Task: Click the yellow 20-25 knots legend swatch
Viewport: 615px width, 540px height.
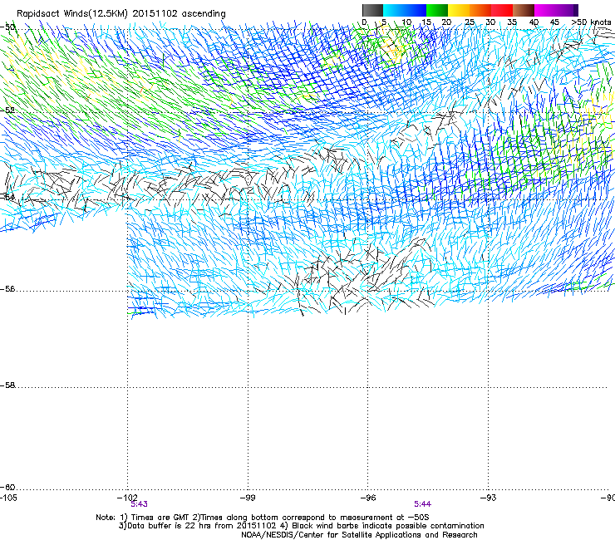Action: 459,10
